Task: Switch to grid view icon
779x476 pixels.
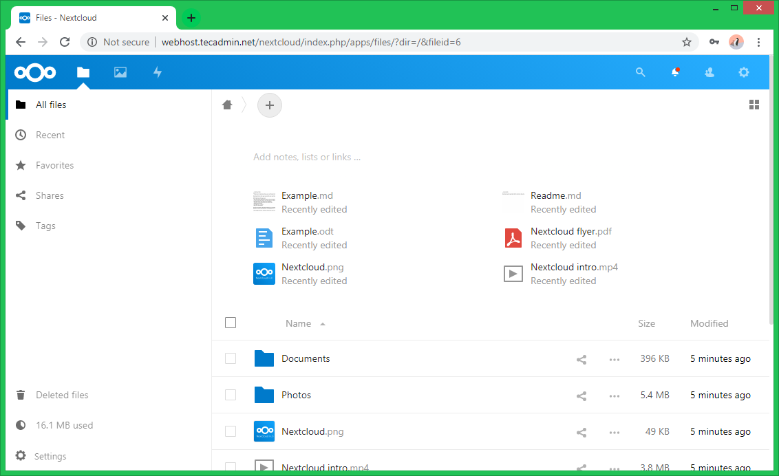Action: click(x=754, y=105)
